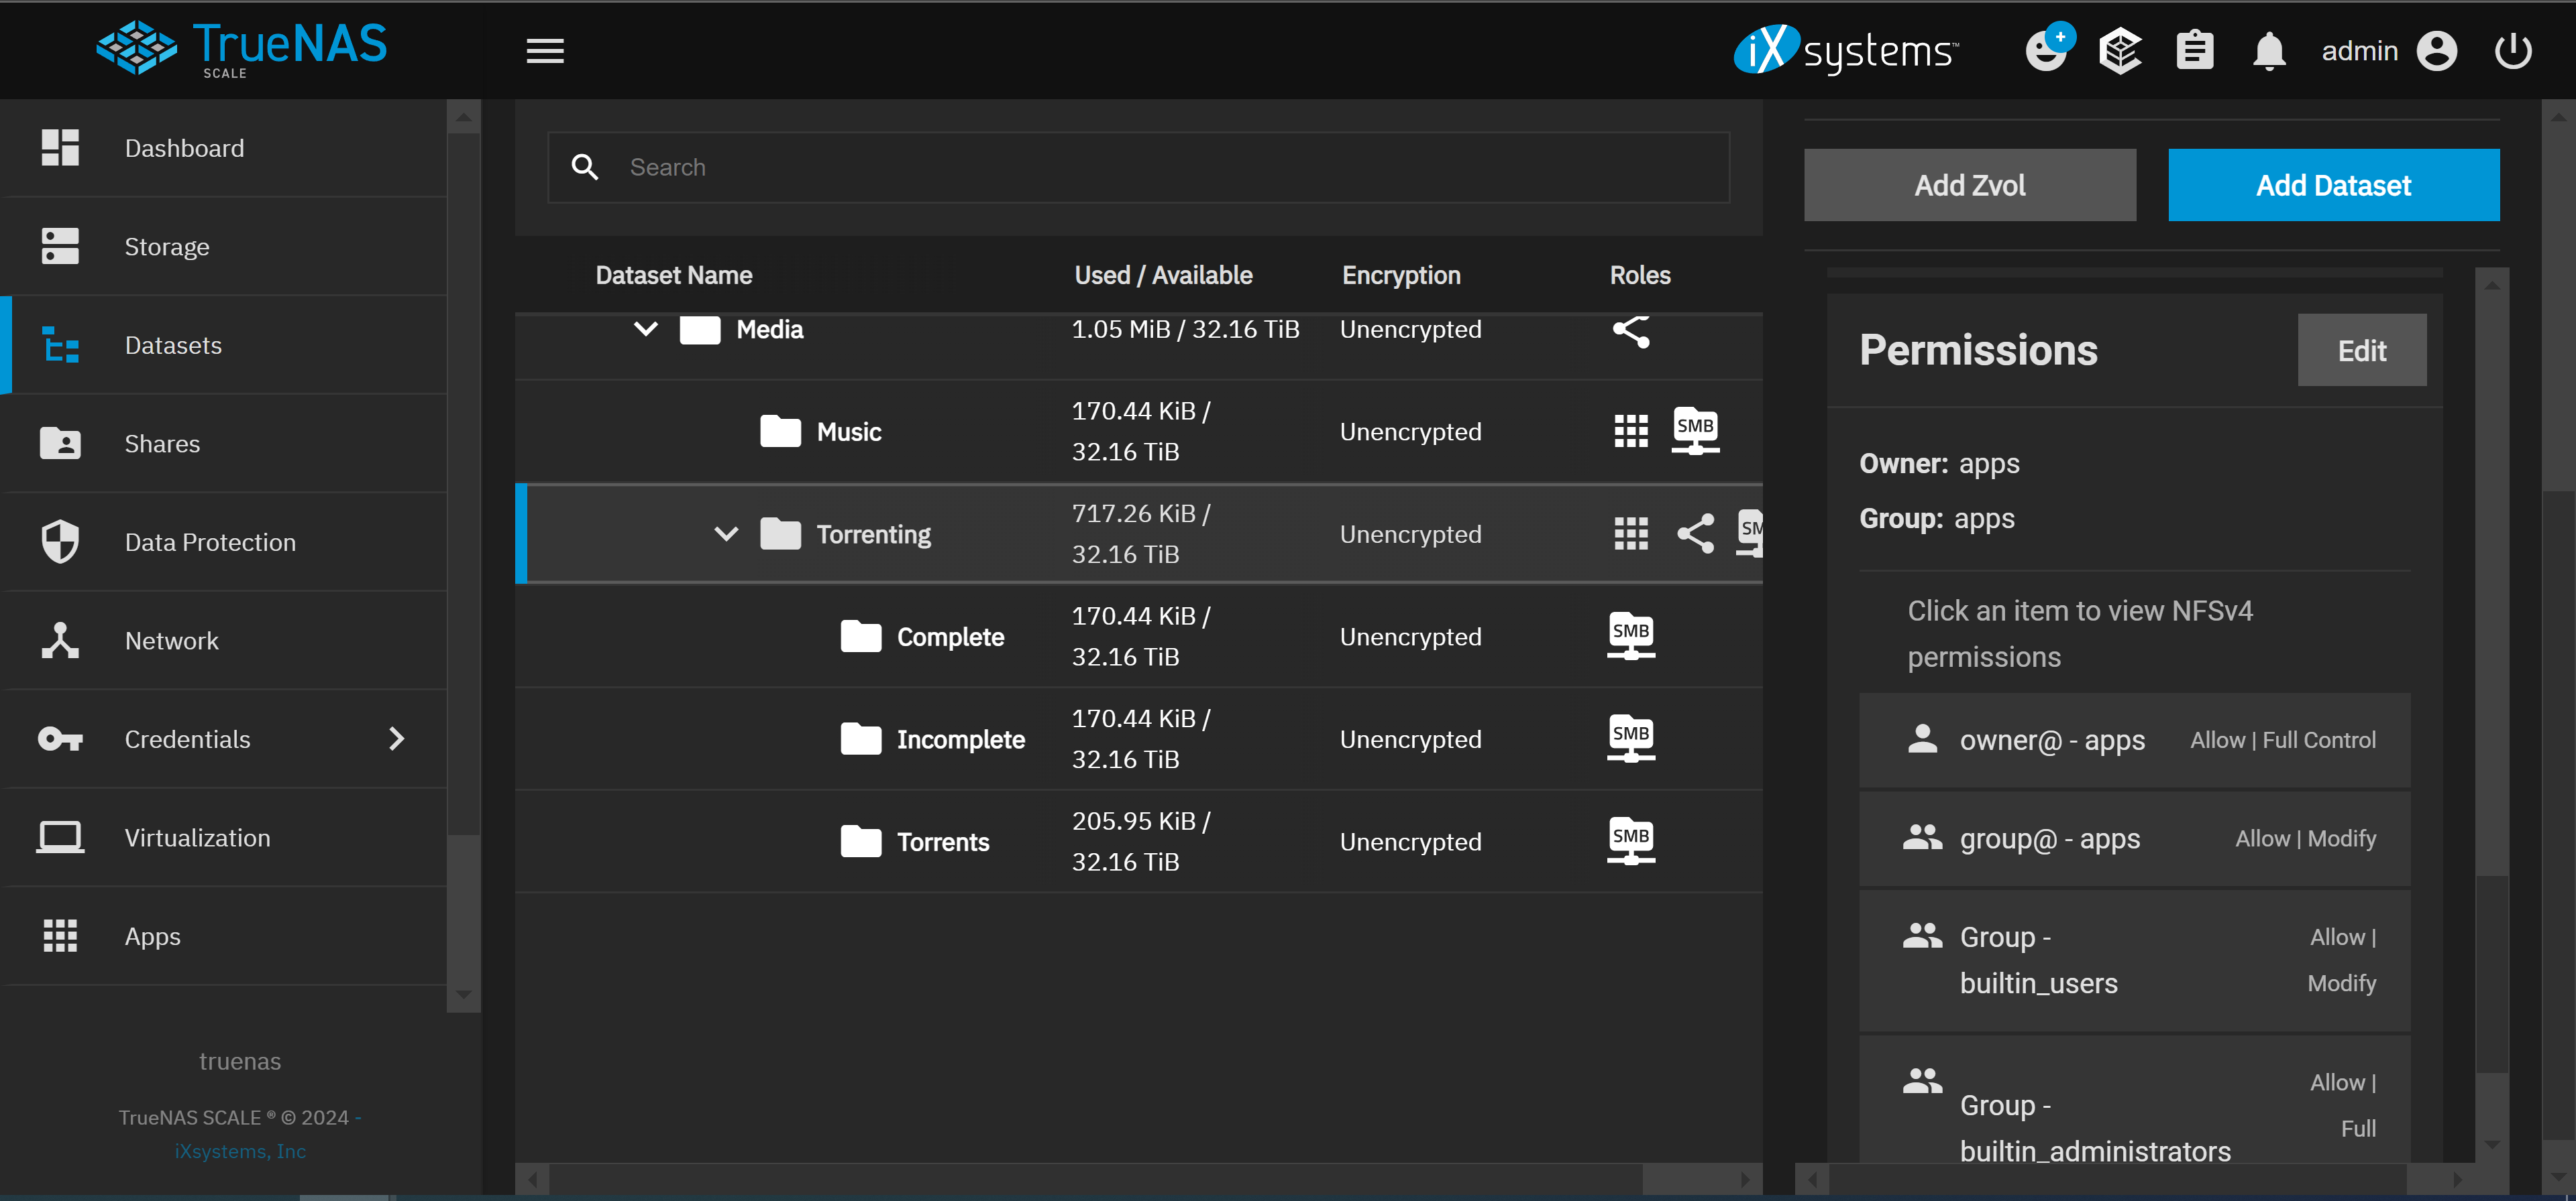Open the Datasets section in the sidebar
Viewport: 2576px width, 1201px height.
[x=173, y=344]
